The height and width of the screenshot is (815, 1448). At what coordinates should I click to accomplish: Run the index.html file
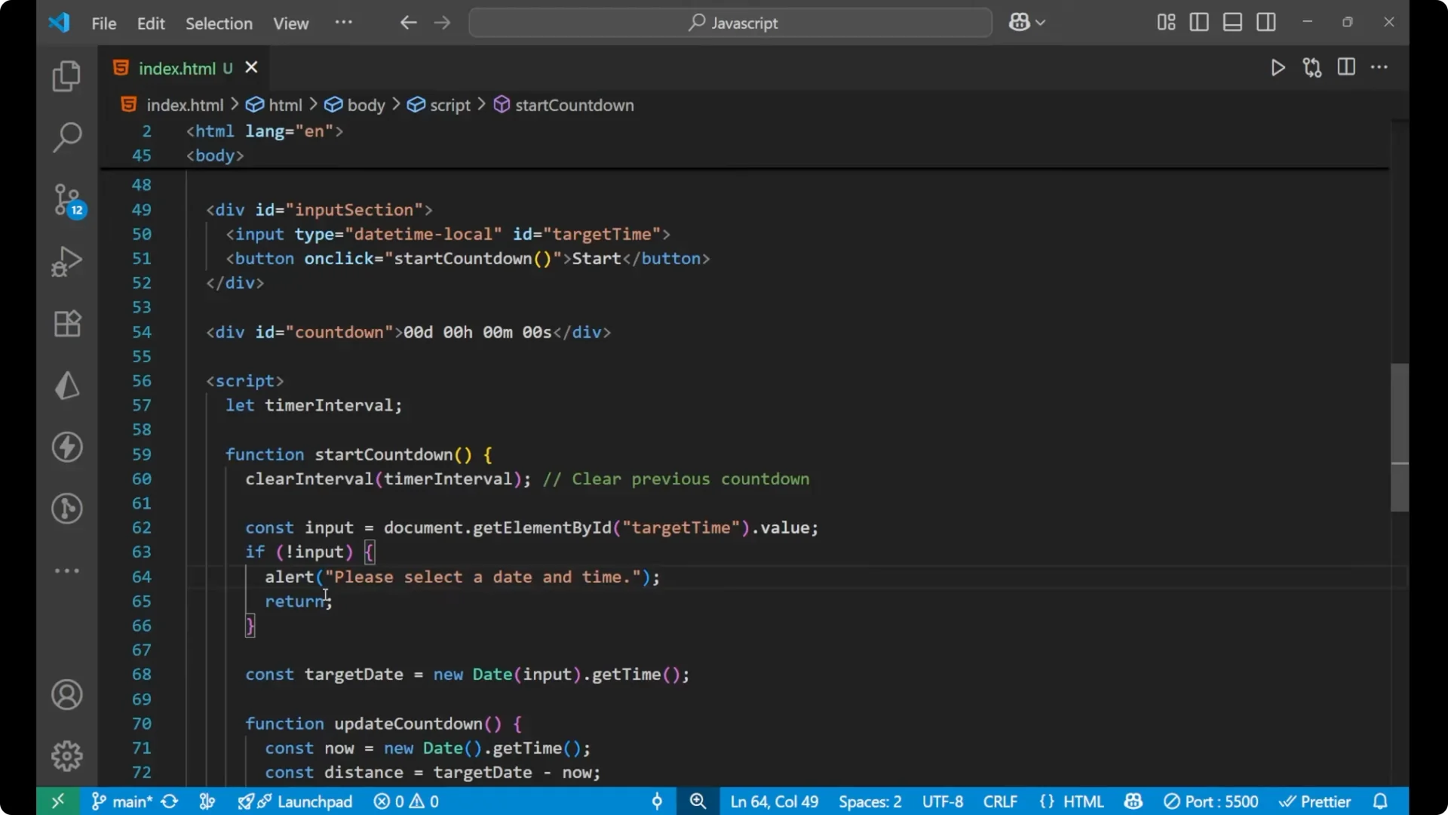pyautogui.click(x=1278, y=67)
